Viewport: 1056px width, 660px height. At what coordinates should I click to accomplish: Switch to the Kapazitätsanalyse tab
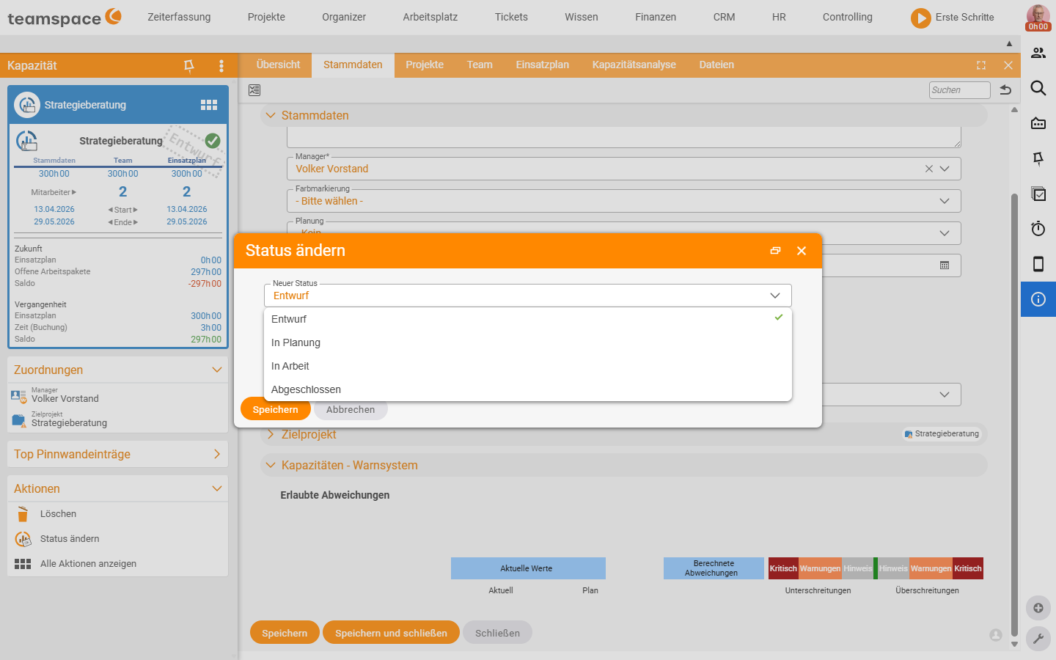634,65
